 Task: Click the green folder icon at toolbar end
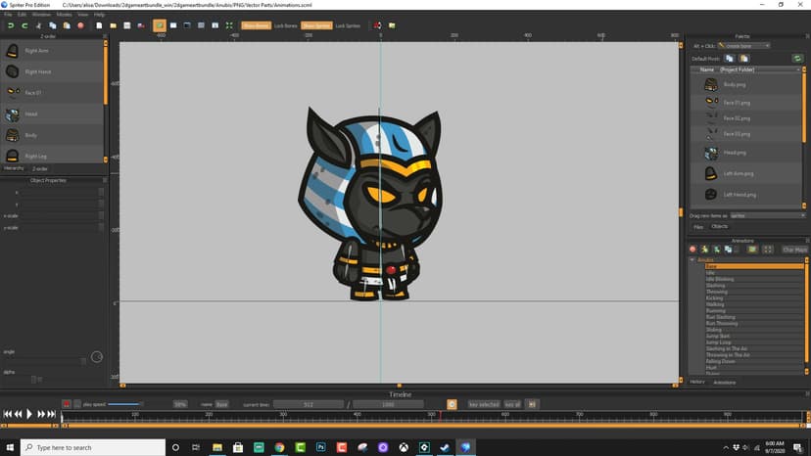point(392,25)
